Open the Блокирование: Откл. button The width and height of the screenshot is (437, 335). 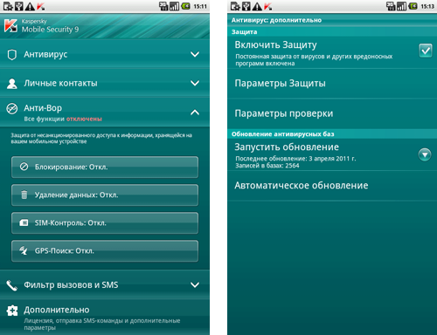[105, 167]
